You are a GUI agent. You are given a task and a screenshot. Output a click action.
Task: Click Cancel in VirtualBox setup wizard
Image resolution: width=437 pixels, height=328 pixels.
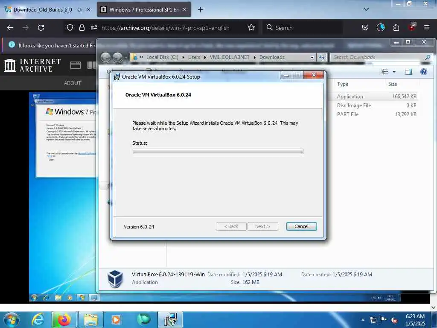pos(301,226)
